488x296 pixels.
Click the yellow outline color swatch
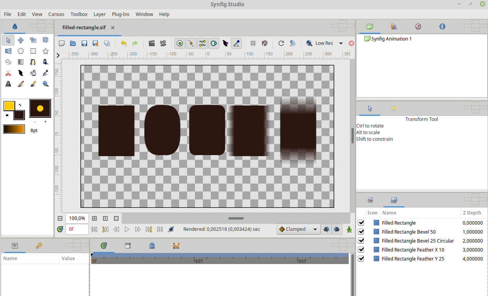coord(9,106)
